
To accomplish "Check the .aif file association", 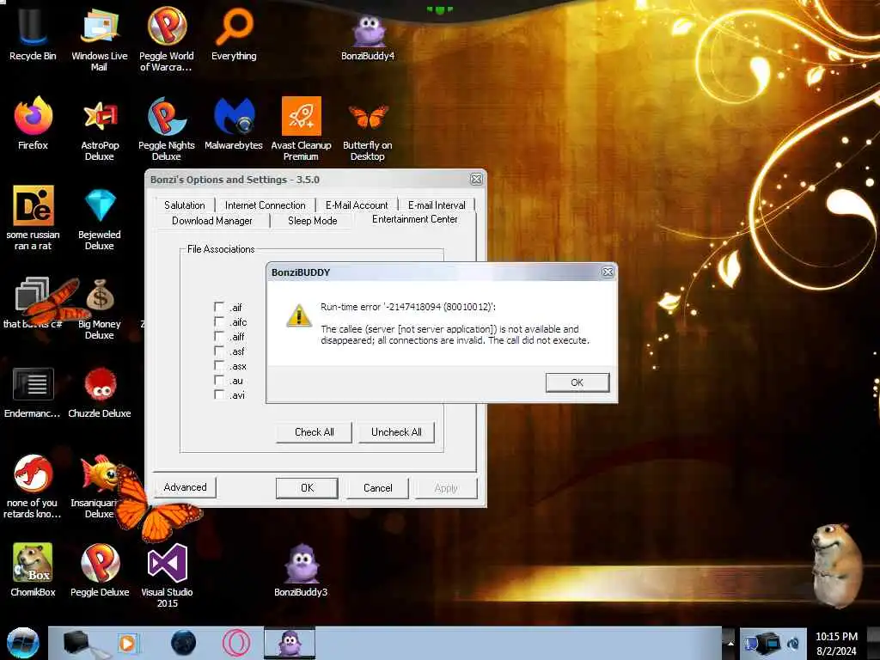I will (219, 307).
